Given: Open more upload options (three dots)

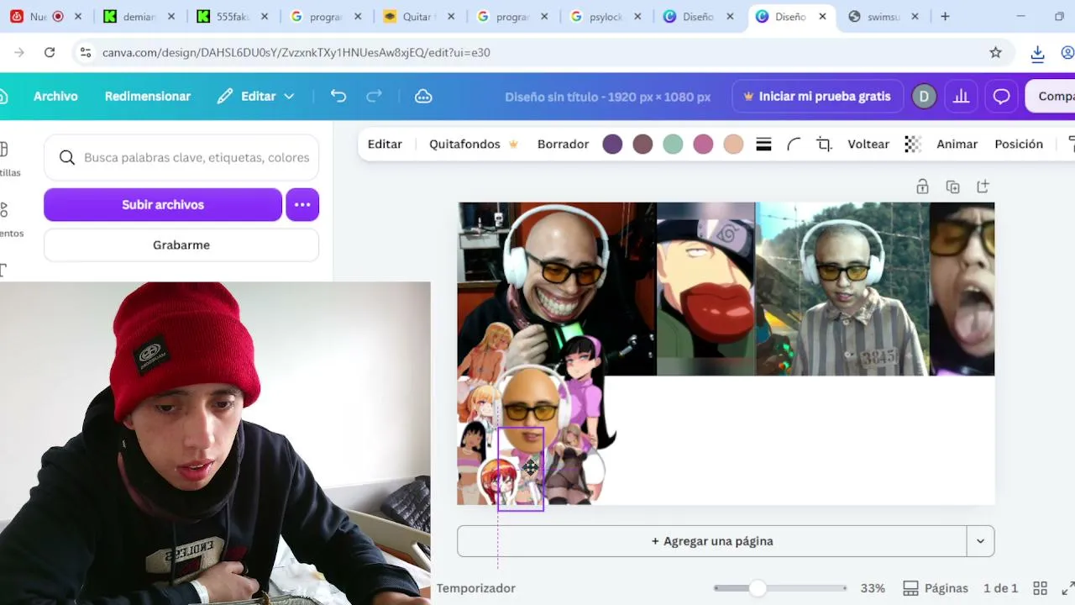Looking at the screenshot, I should [x=302, y=205].
